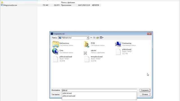Viewport: 180px width, 101px height.
Task: Open parent folder '..' in background window
Action: pyautogui.click(x=3, y=3)
